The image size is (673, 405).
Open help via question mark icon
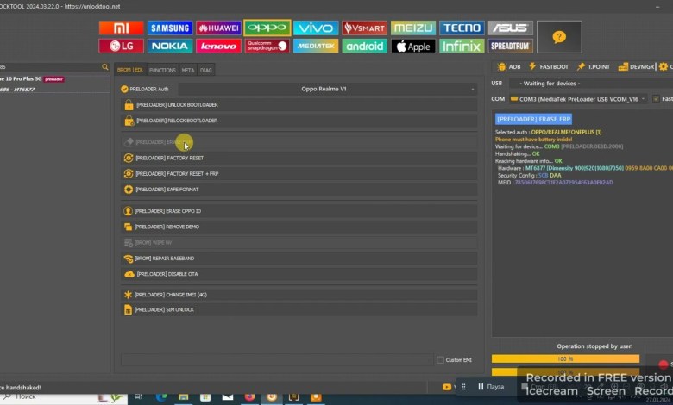(559, 37)
